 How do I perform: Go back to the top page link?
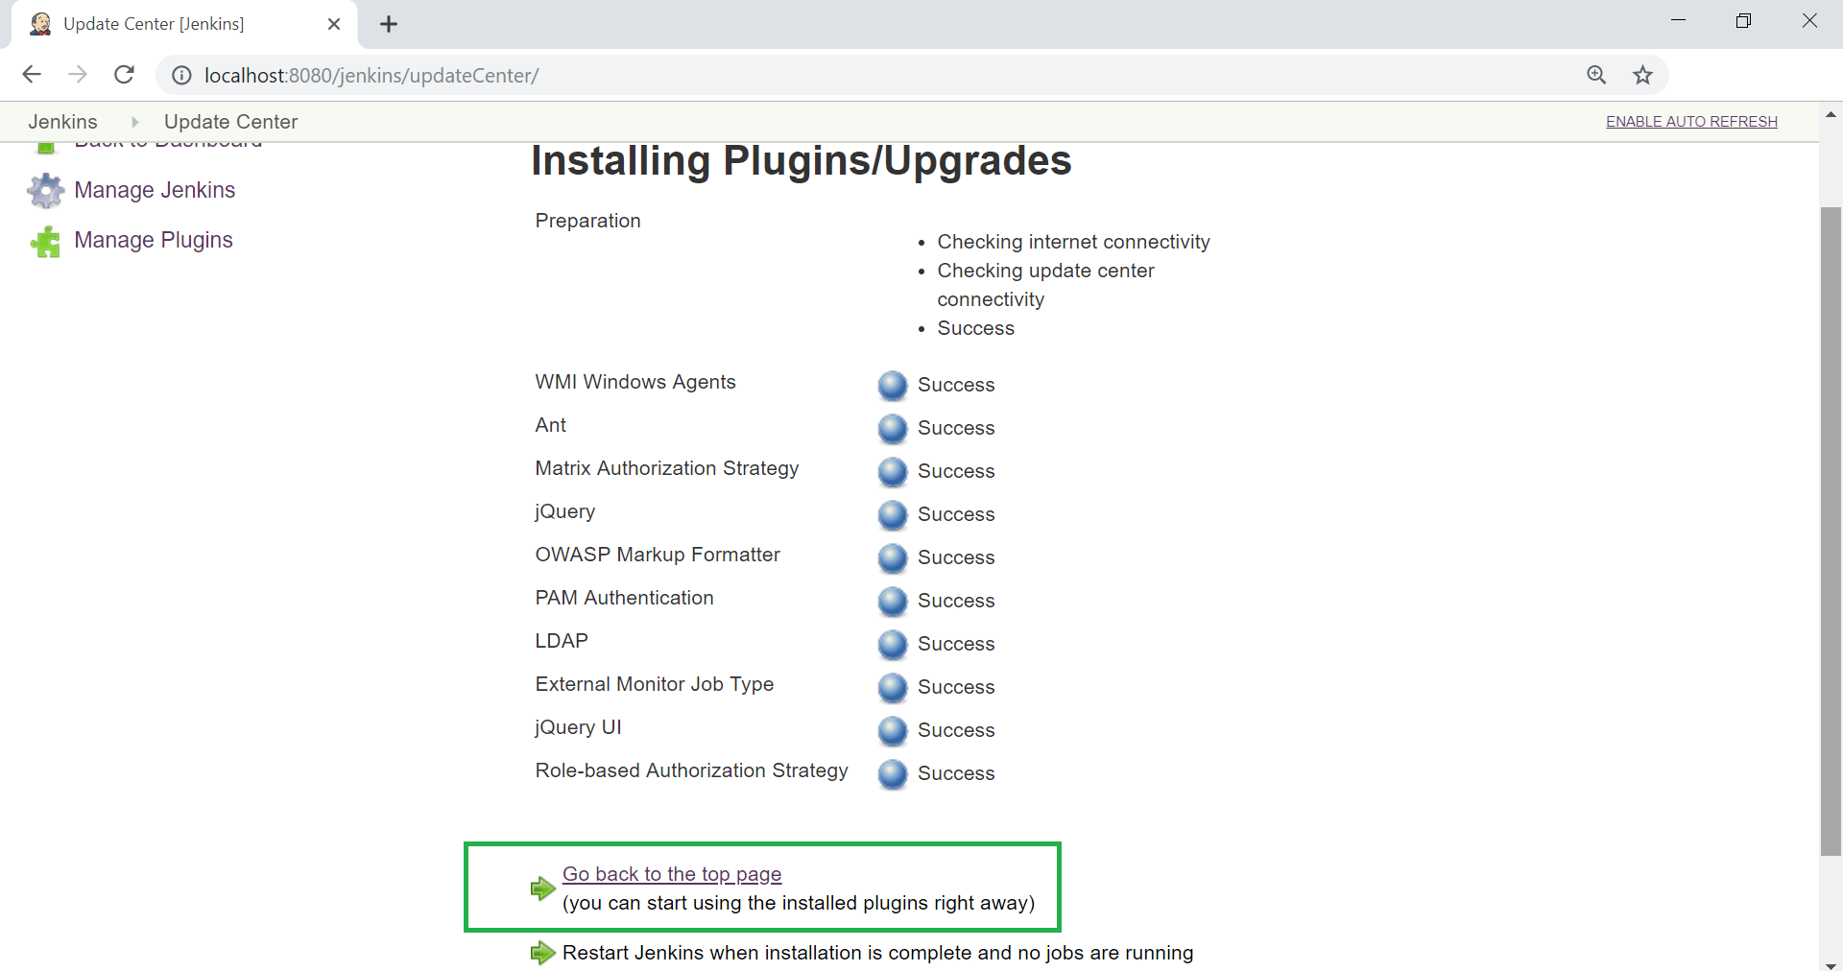pyautogui.click(x=672, y=874)
